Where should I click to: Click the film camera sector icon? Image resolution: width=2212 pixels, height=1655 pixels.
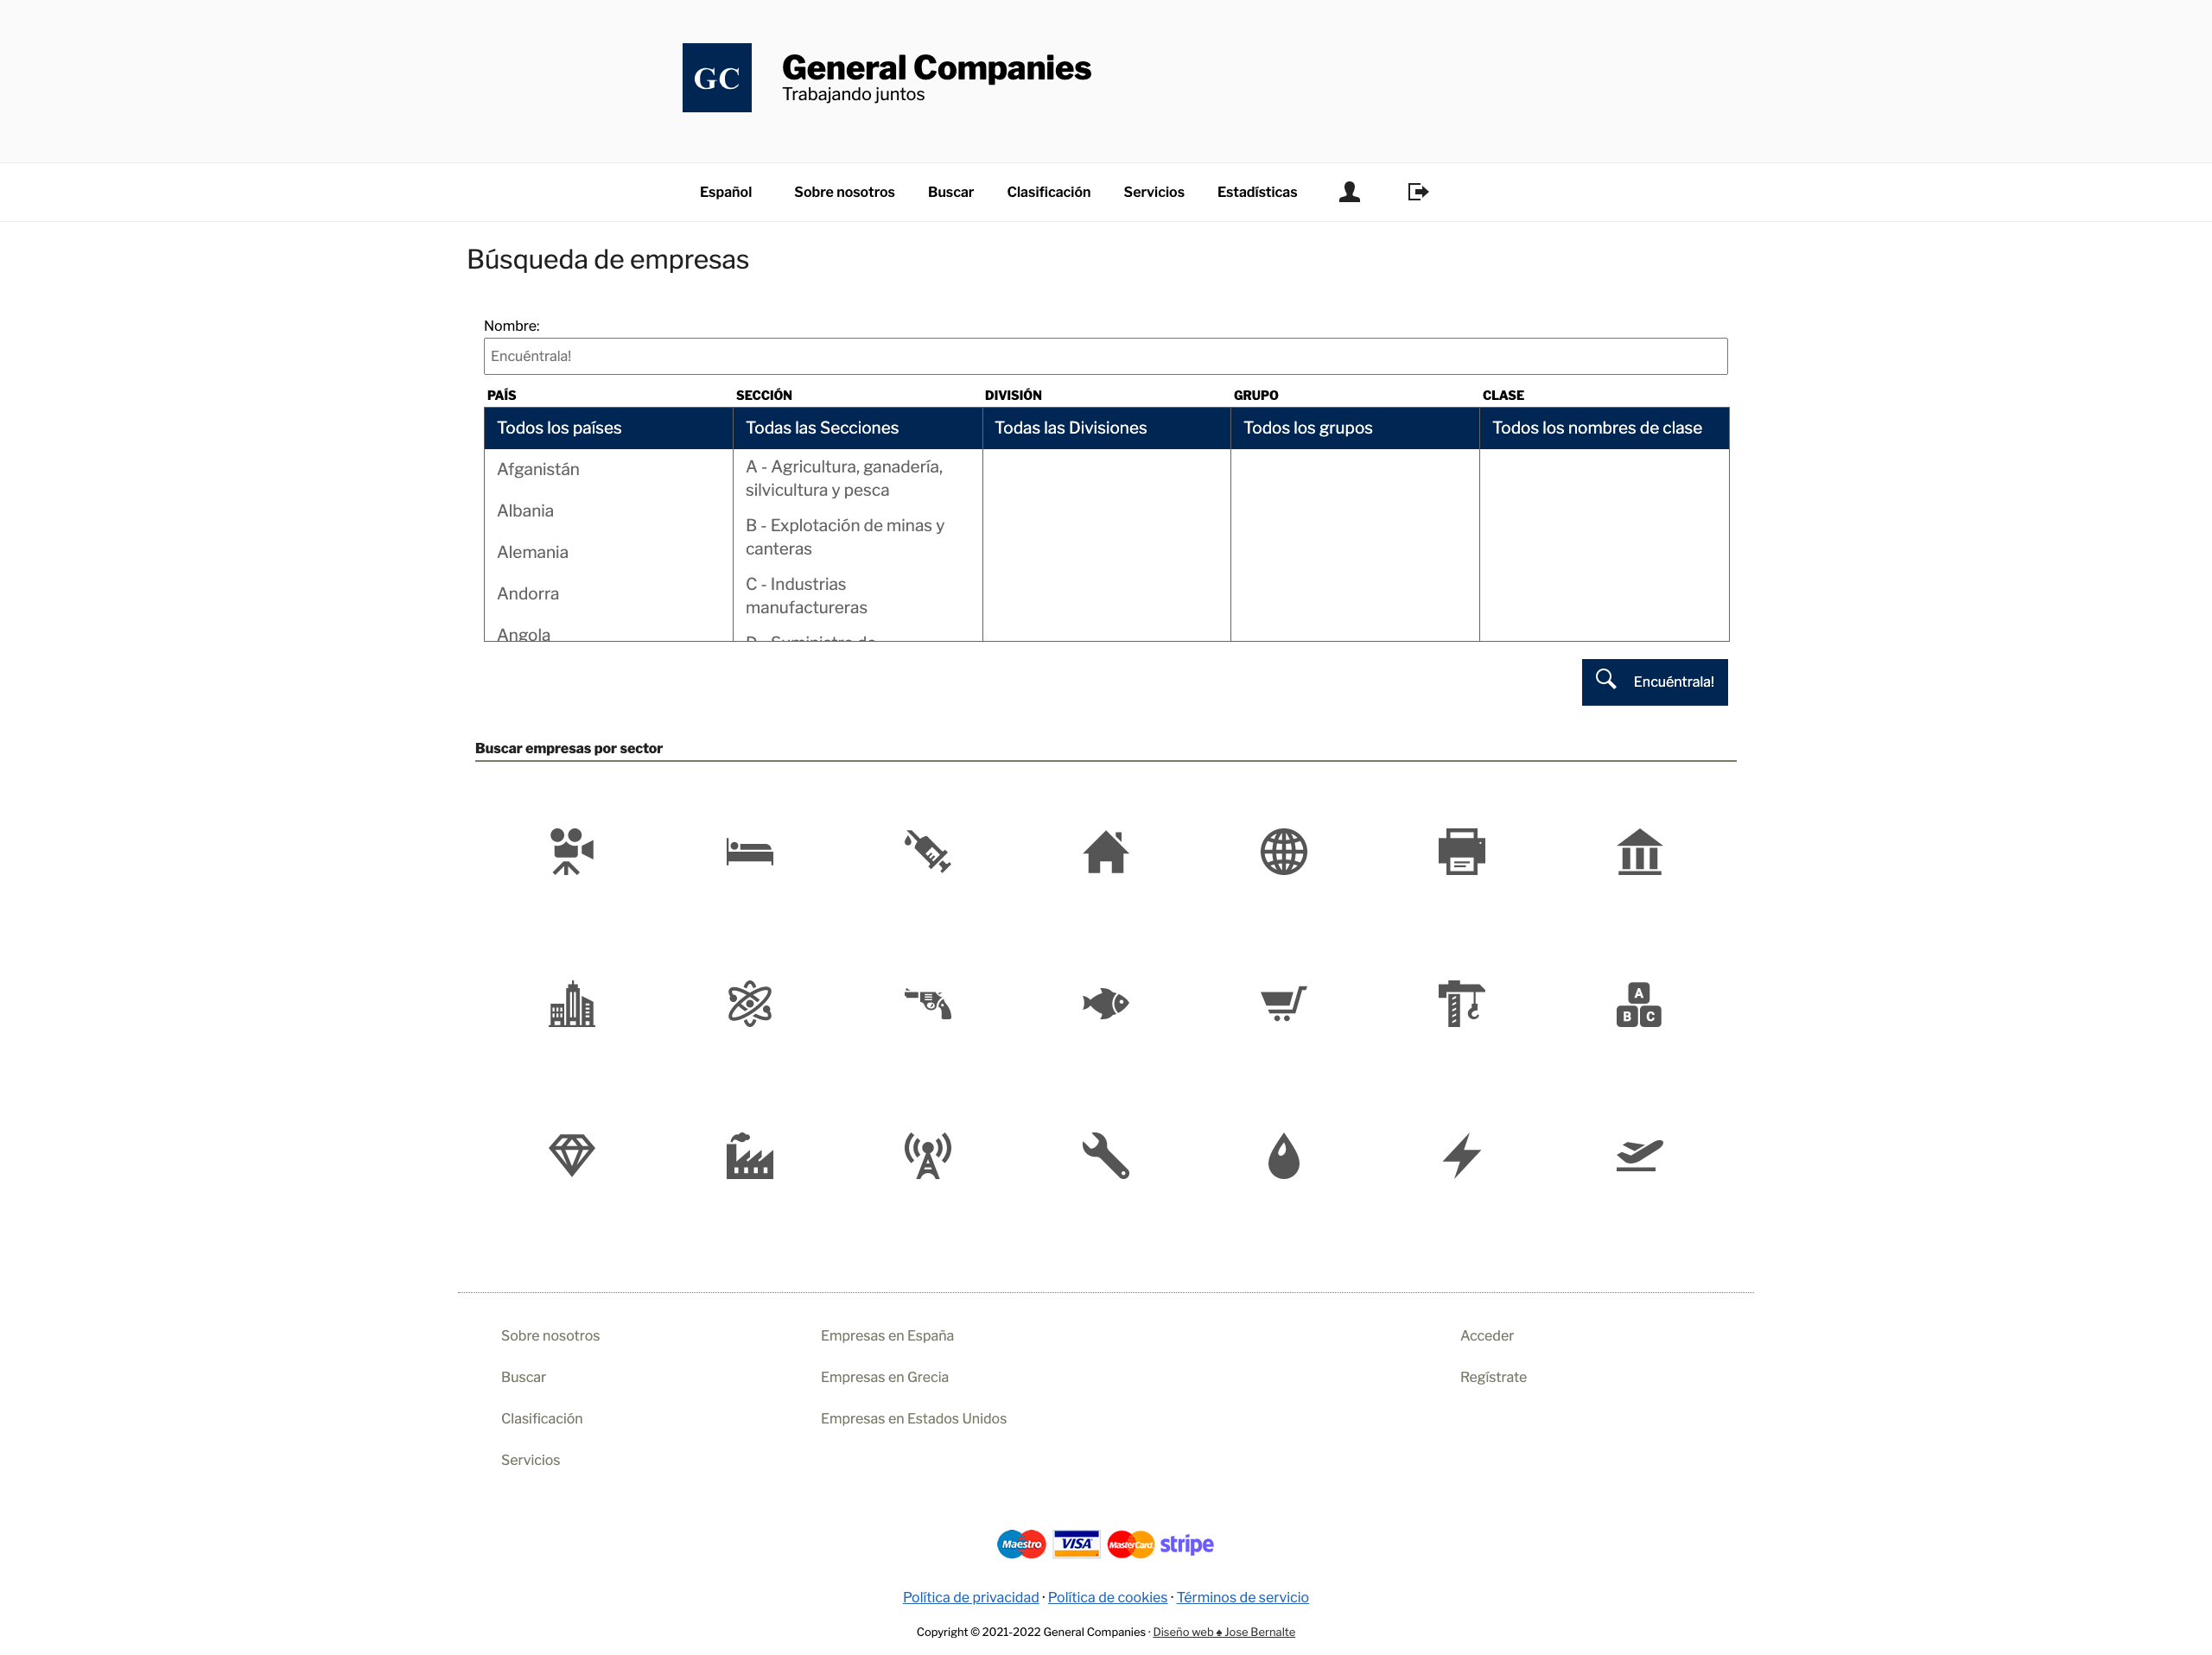coord(572,852)
